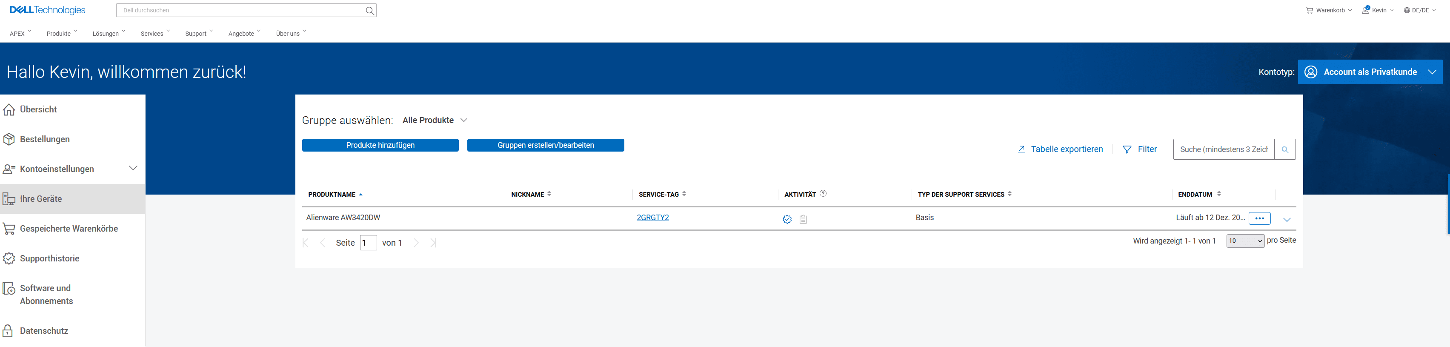
Task: Open the three-dots more actions button
Action: point(1260,218)
